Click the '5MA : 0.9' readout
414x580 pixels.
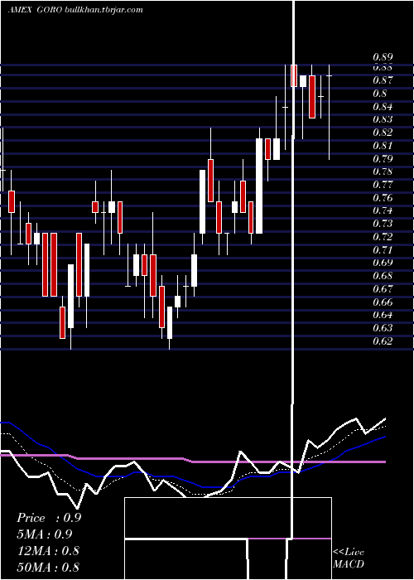(x=45, y=534)
